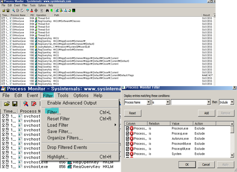Image resolution: width=237 pixels, height=172 pixels.
Task: Uncheck the Procmon64.exe exclude filter checkbox
Action: pyautogui.click(x=128, y=144)
